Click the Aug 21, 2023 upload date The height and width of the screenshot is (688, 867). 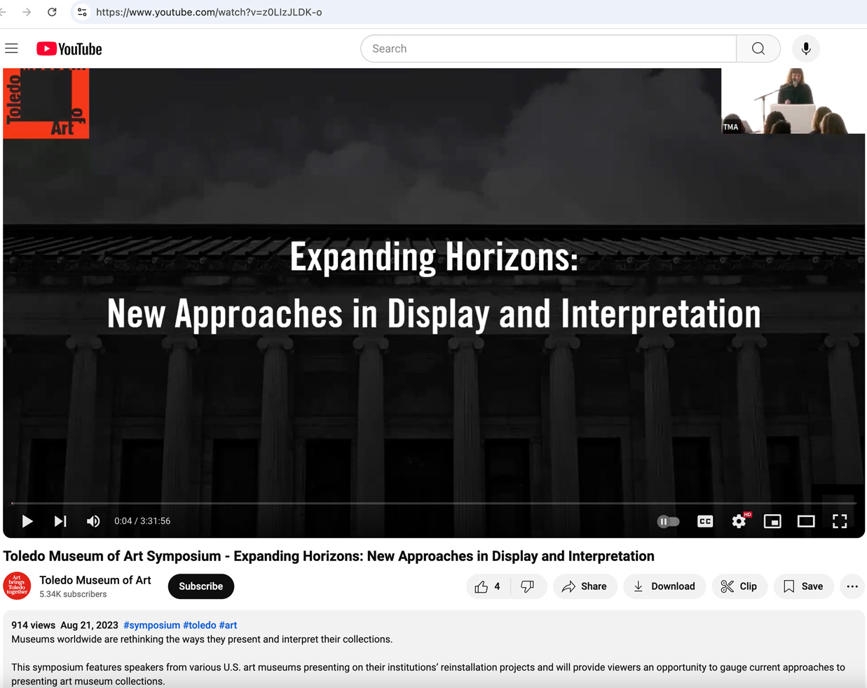[x=89, y=625]
